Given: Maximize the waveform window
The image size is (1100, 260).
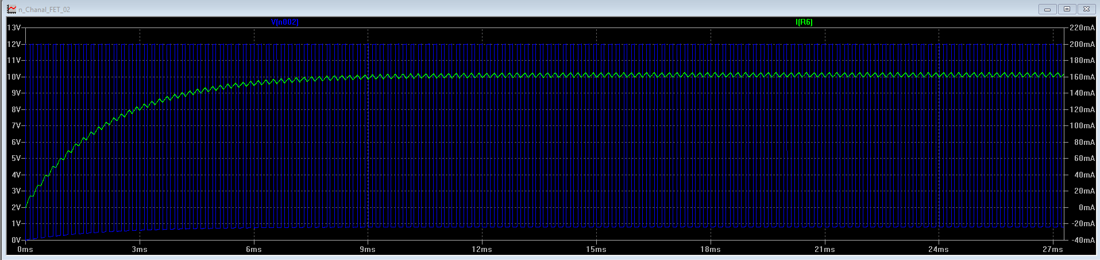Looking at the screenshot, I should (1067, 9).
